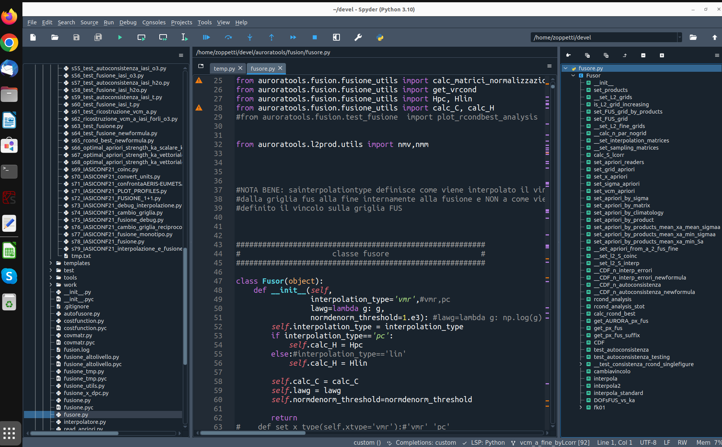Viewport: 722px width, 447px height.
Task: Open the Consoles menu
Action: 154,22
